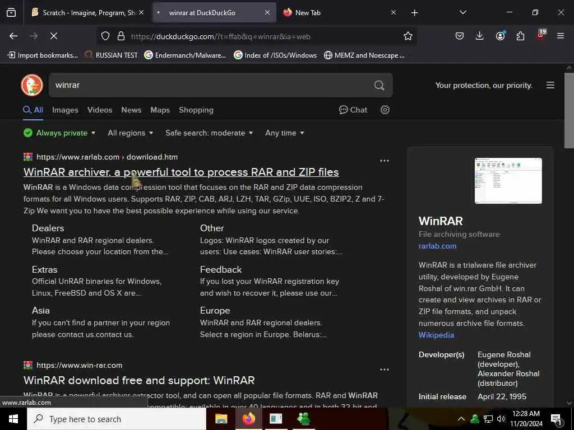List all tabs dropdown arrow

tap(462, 13)
